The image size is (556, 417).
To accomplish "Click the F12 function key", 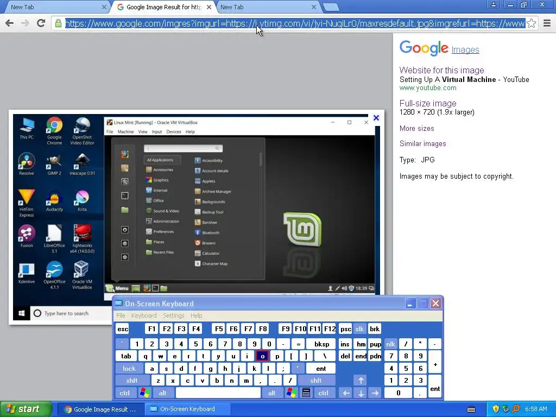I will [x=330, y=328].
